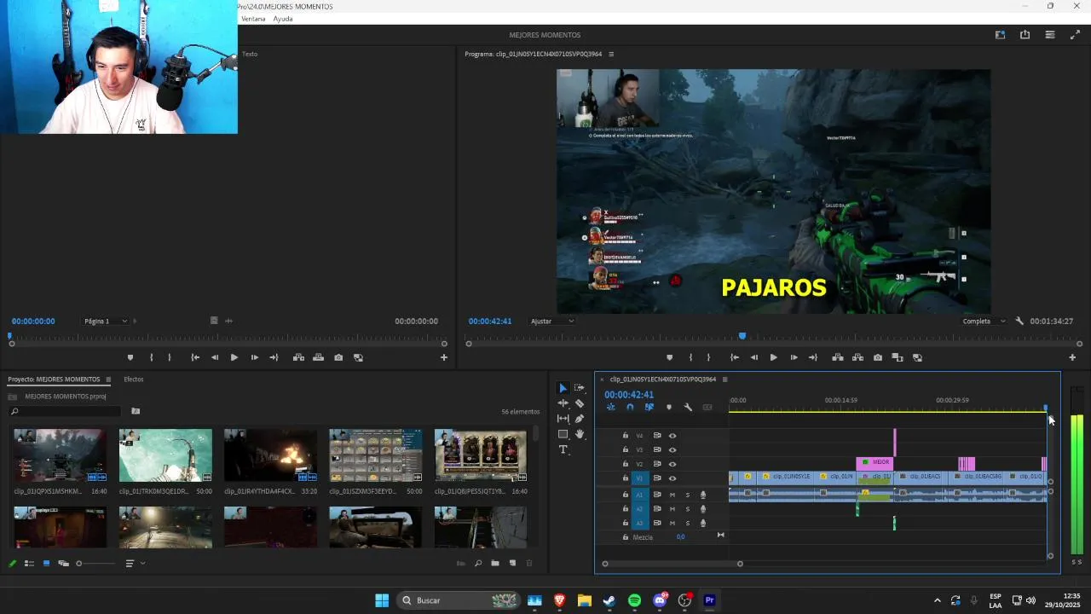Hide track V3 with eye icon
The height and width of the screenshot is (614, 1091).
[672, 449]
